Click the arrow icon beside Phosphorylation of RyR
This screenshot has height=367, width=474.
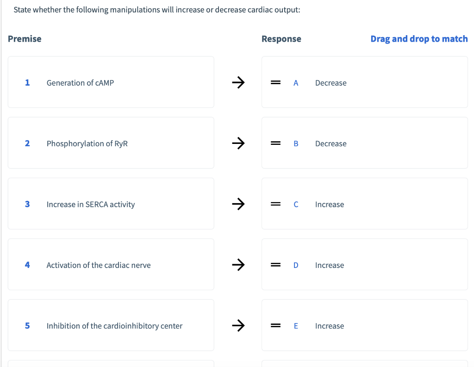(238, 143)
